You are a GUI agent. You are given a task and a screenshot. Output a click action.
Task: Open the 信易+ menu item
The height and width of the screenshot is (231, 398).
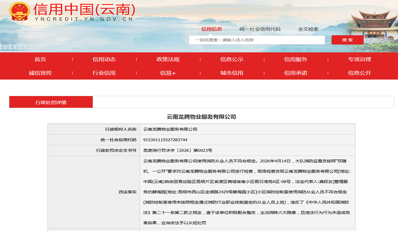pyautogui.click(x=168, y=73)
